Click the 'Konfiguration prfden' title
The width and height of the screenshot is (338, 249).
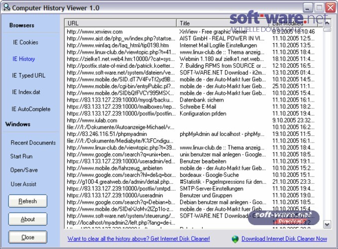[203, 114]
